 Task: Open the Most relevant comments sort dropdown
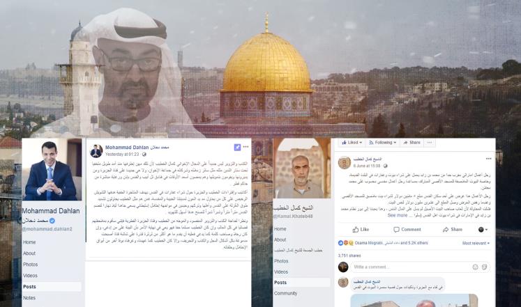pyautogui.click(x=476, y=244)
